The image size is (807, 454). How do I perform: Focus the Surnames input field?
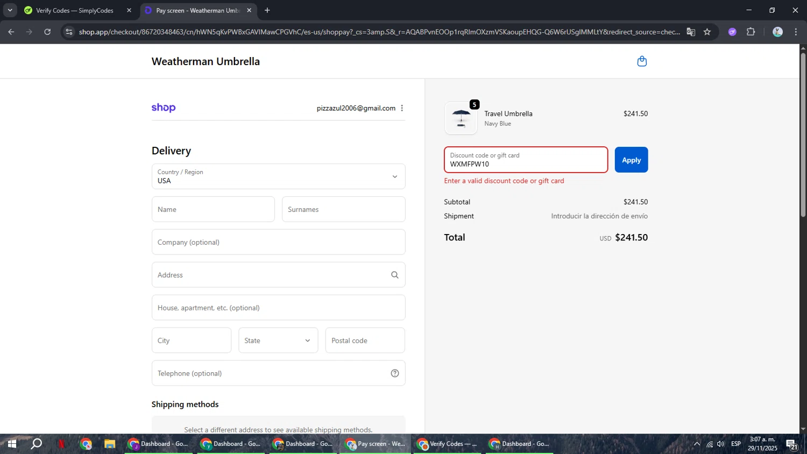(343, 209)
